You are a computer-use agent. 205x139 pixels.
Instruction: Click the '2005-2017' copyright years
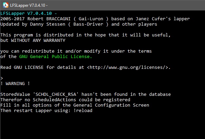pyautogui.click(x=13, y=19)
